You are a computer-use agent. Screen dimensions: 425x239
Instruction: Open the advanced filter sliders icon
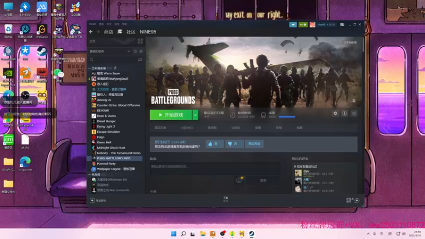point(140,59)
